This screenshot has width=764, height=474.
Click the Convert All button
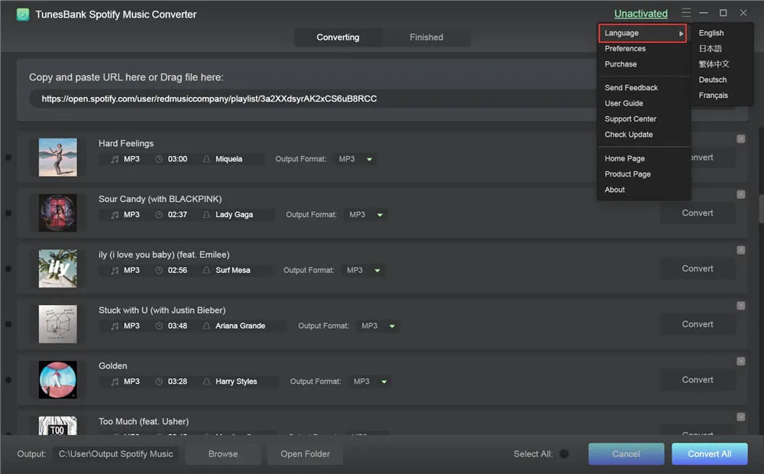pos(710,454)
